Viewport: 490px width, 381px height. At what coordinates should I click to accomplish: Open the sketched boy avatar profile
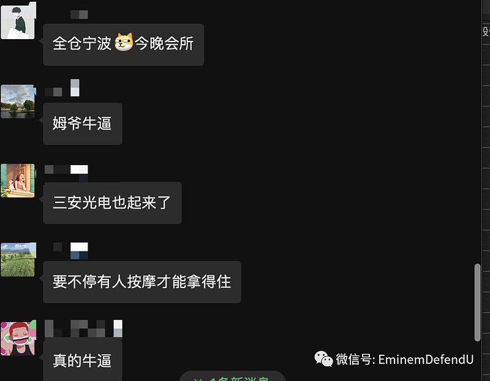(18, 21)
